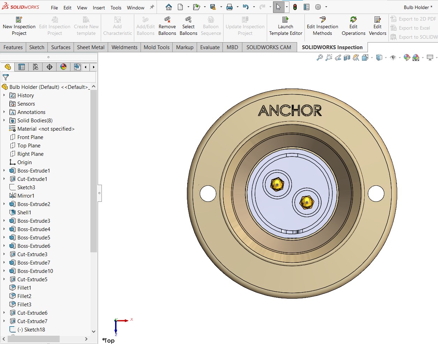Image resolution: width=438 pixels, height=344 pixels.
Task: Open Options with the gear icon
Action: coord(318,7)
